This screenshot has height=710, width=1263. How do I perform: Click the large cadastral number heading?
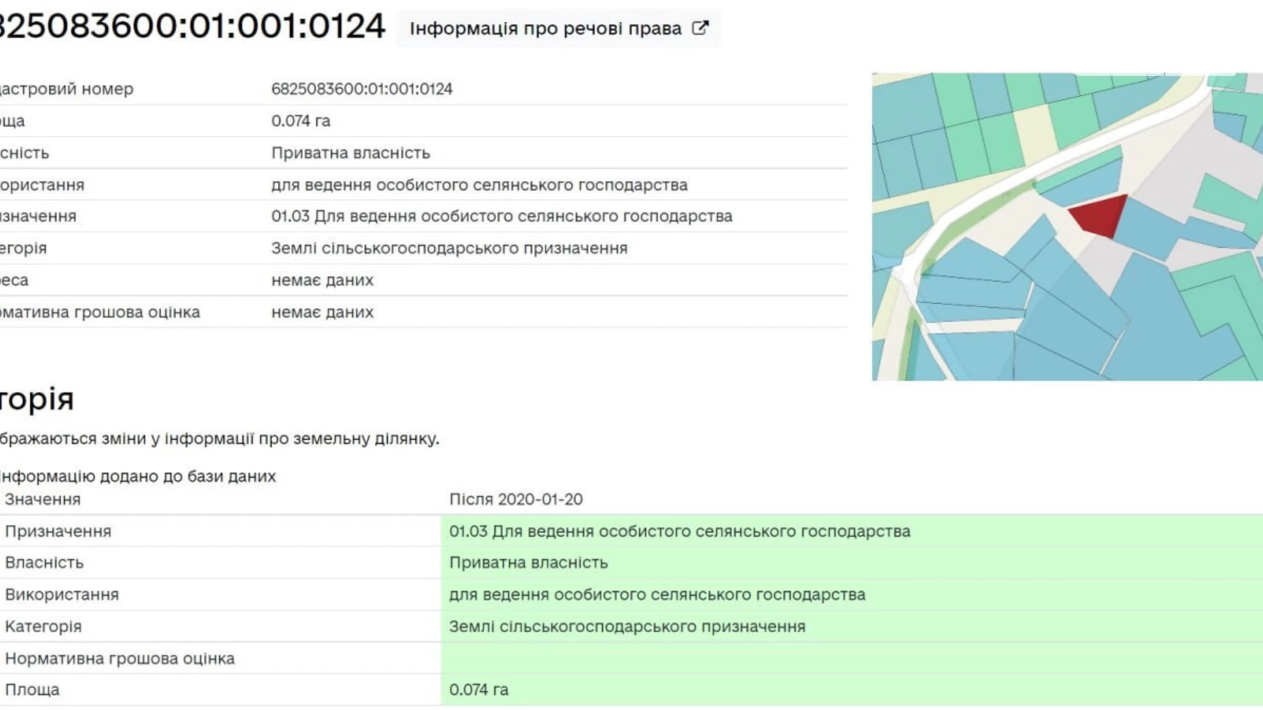191,27
